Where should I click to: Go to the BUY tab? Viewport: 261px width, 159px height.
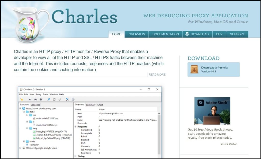219,34
